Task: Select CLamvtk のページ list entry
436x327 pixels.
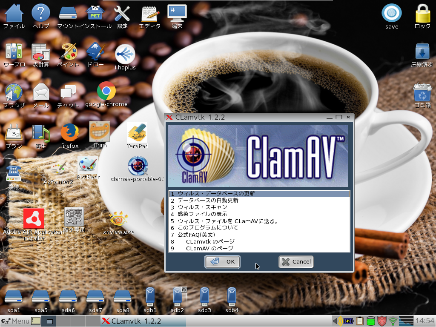Action: point(259,242)
